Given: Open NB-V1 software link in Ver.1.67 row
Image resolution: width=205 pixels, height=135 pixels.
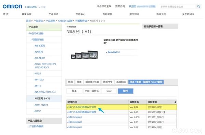Looking at the screenshot, I should click(x=82, y=107).
